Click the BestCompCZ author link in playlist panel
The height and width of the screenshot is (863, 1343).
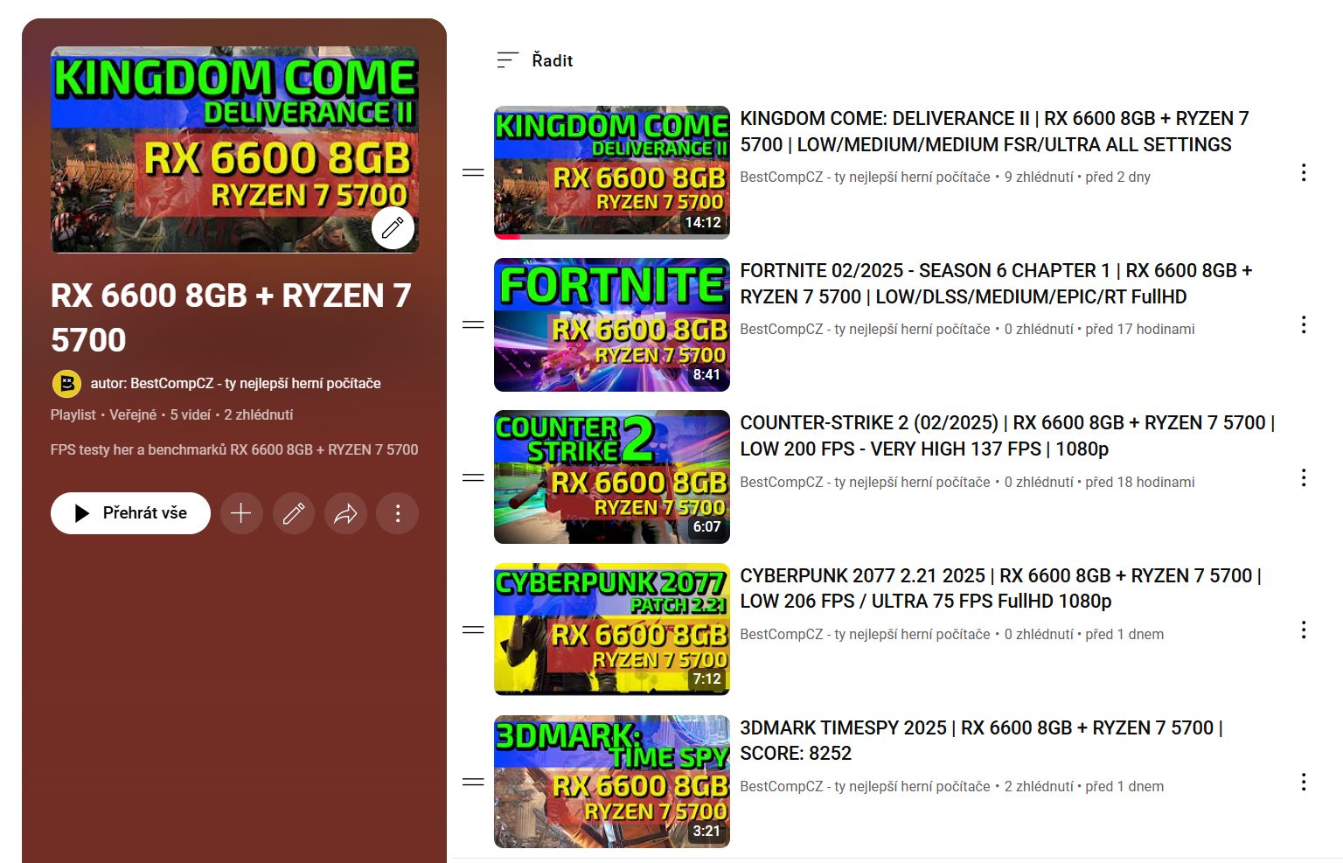tap(254, 383)
